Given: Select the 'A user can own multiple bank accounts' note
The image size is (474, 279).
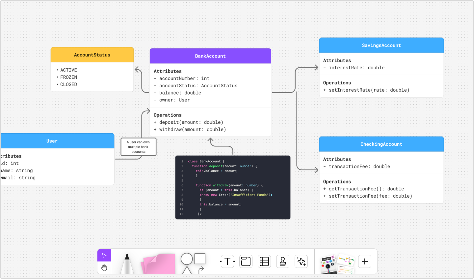Looking at the screenshot, I should [x=138, y=147].
